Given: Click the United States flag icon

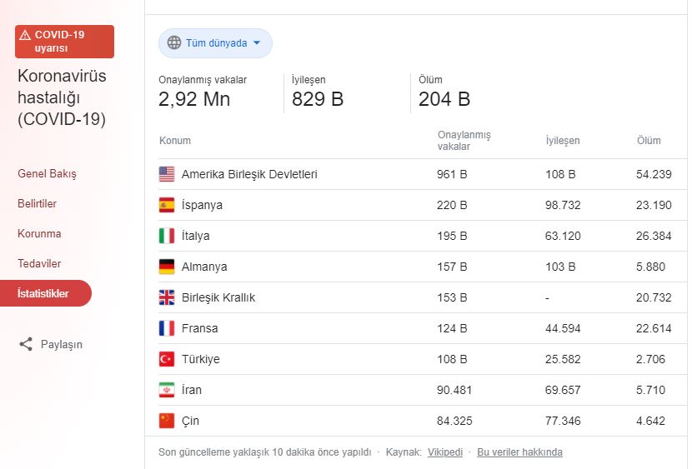Looking at the screenshot, I should click(167, 175).
